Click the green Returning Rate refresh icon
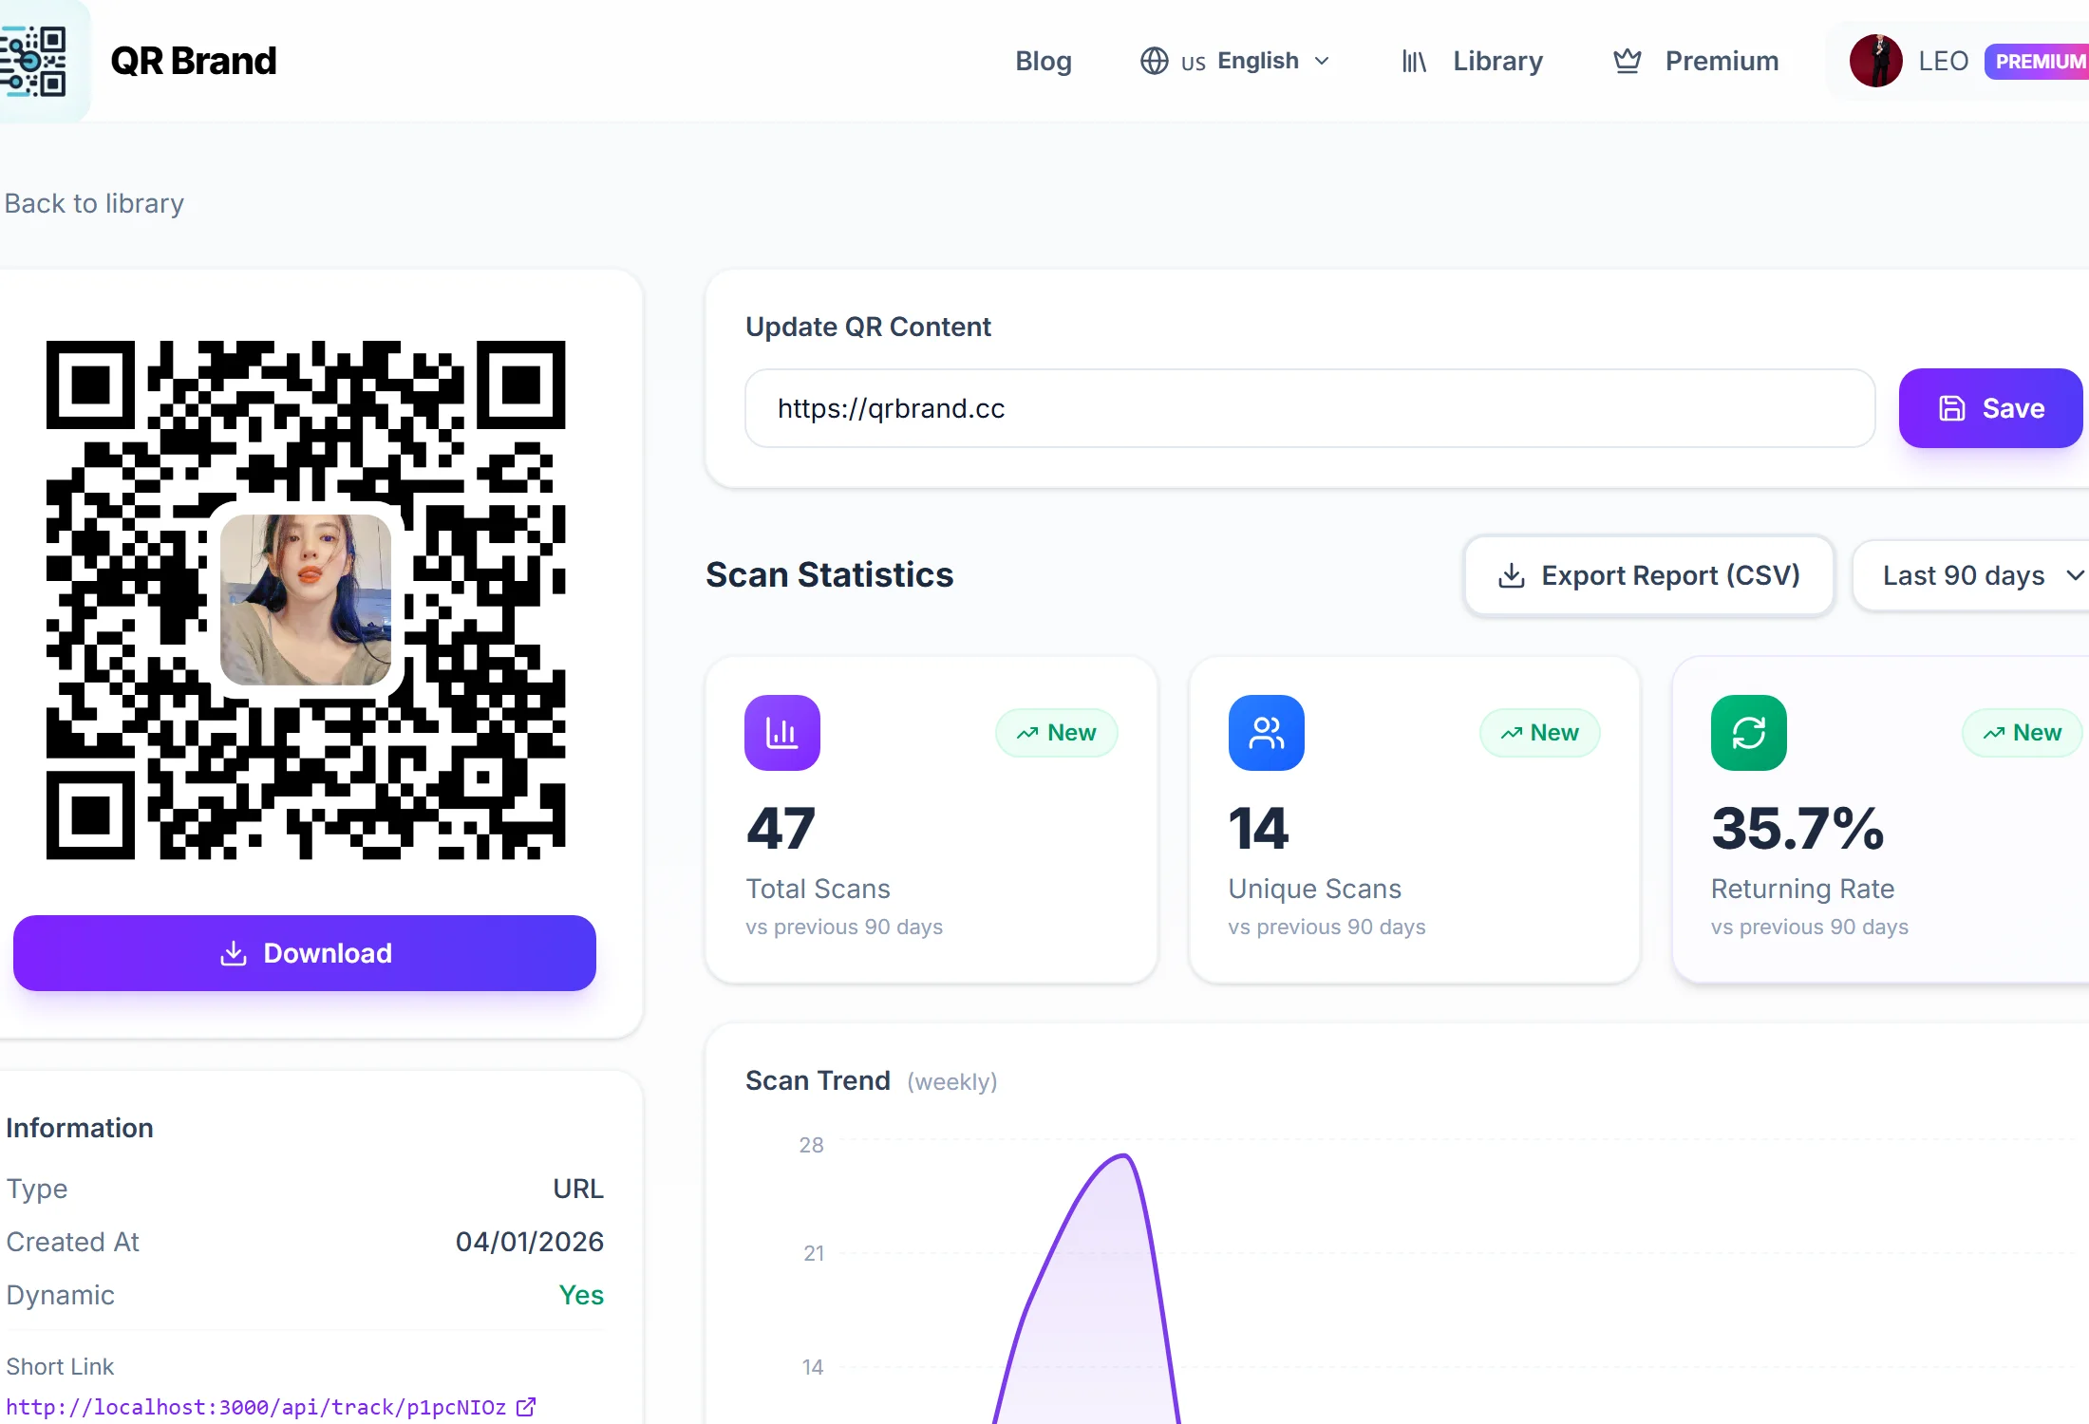The height and width of the screenshot is (1424, 2089). (x=1748, y=733)
